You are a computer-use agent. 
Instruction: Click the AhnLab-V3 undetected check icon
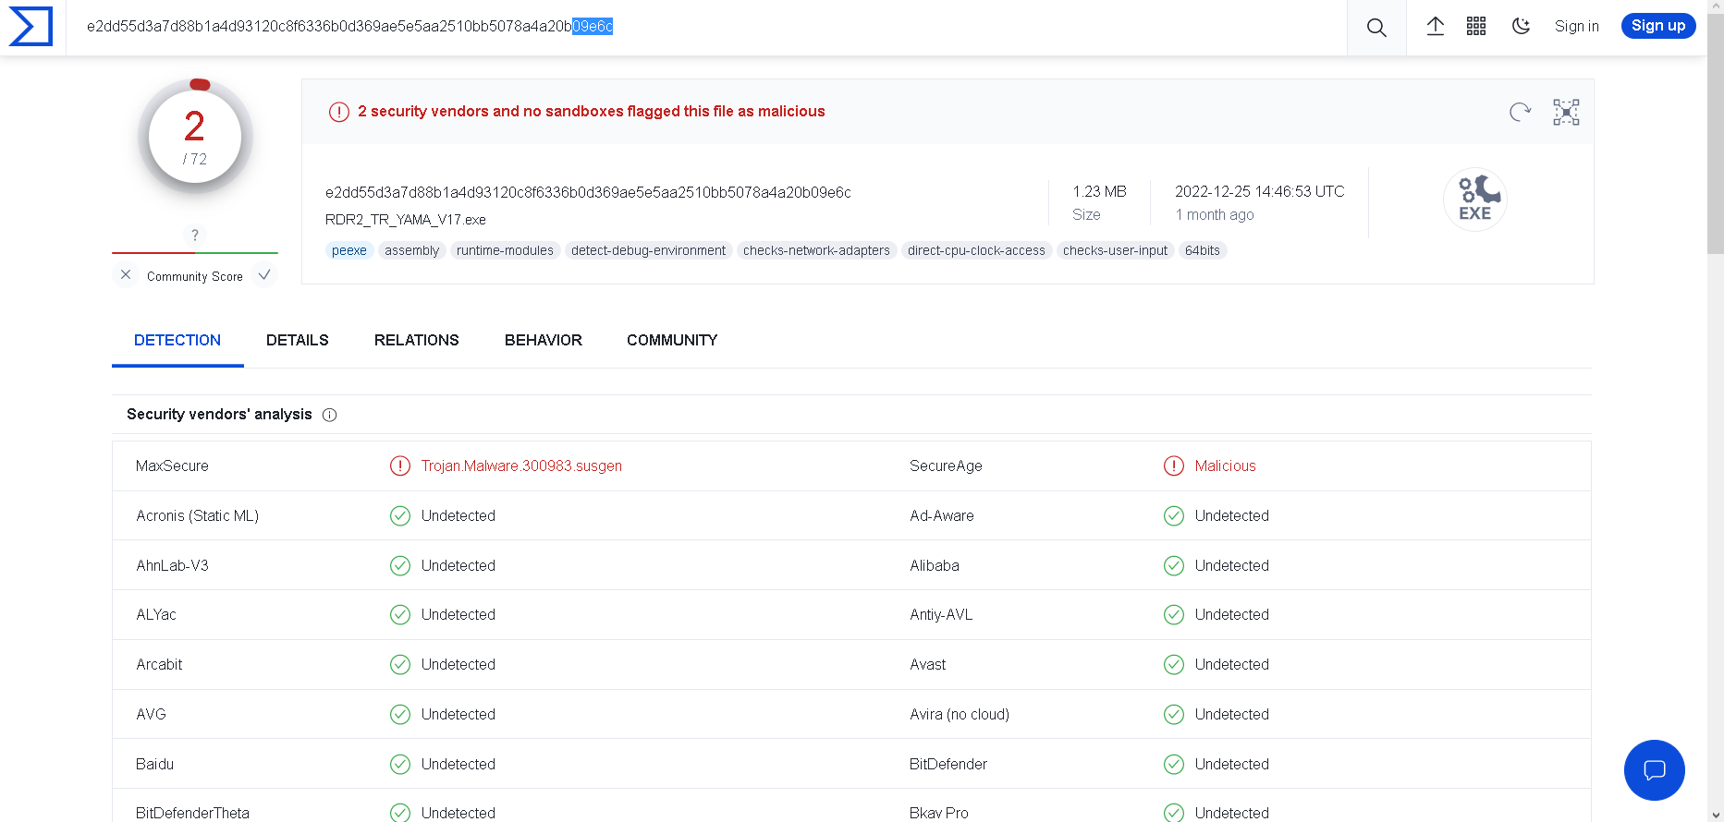400,565
